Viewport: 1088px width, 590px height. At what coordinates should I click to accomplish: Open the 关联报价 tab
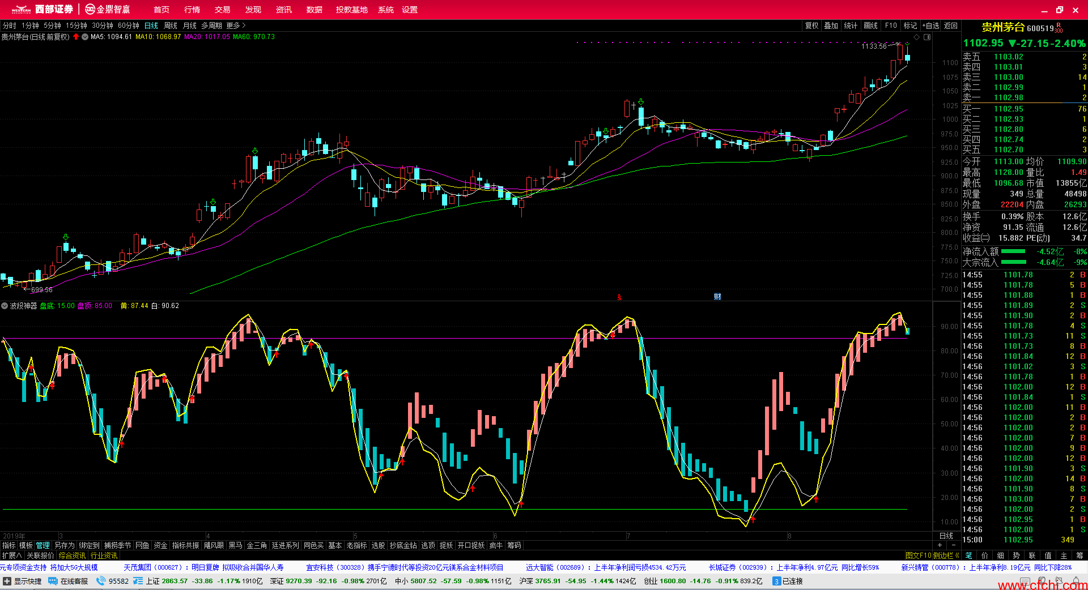(x=40, y=555)
